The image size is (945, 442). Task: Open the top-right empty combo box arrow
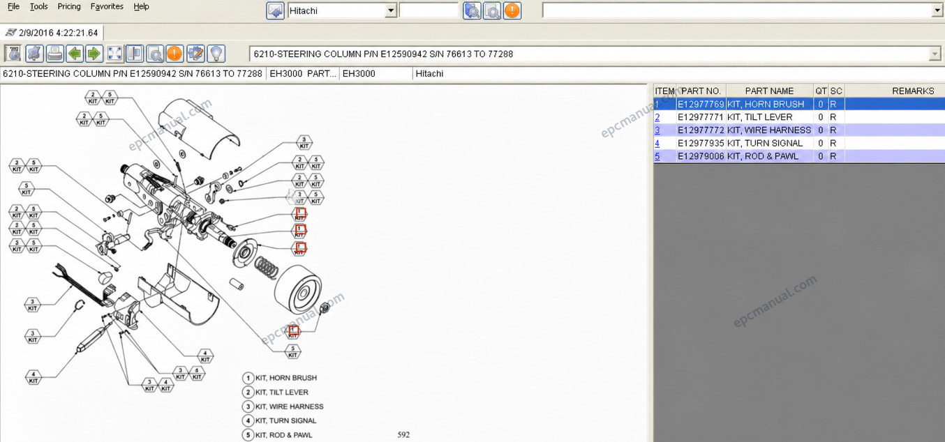937,10
